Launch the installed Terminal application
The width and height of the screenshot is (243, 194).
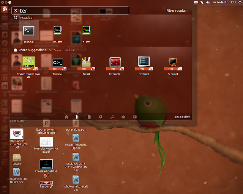click(29, 31)
